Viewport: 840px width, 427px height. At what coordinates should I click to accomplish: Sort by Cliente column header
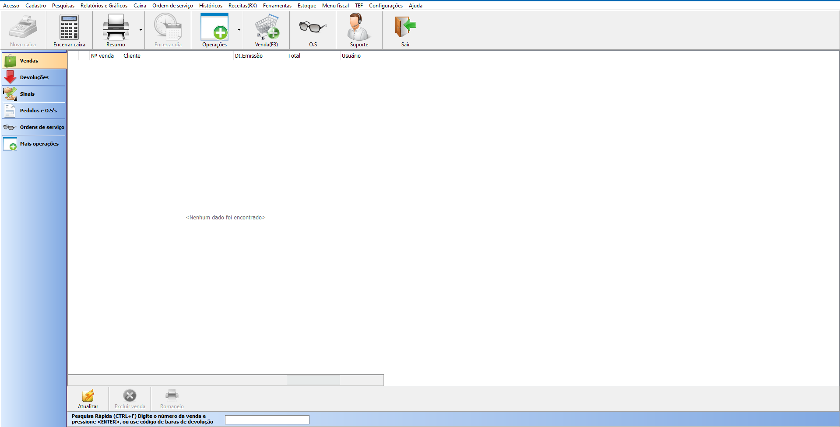tap(177, 56)
